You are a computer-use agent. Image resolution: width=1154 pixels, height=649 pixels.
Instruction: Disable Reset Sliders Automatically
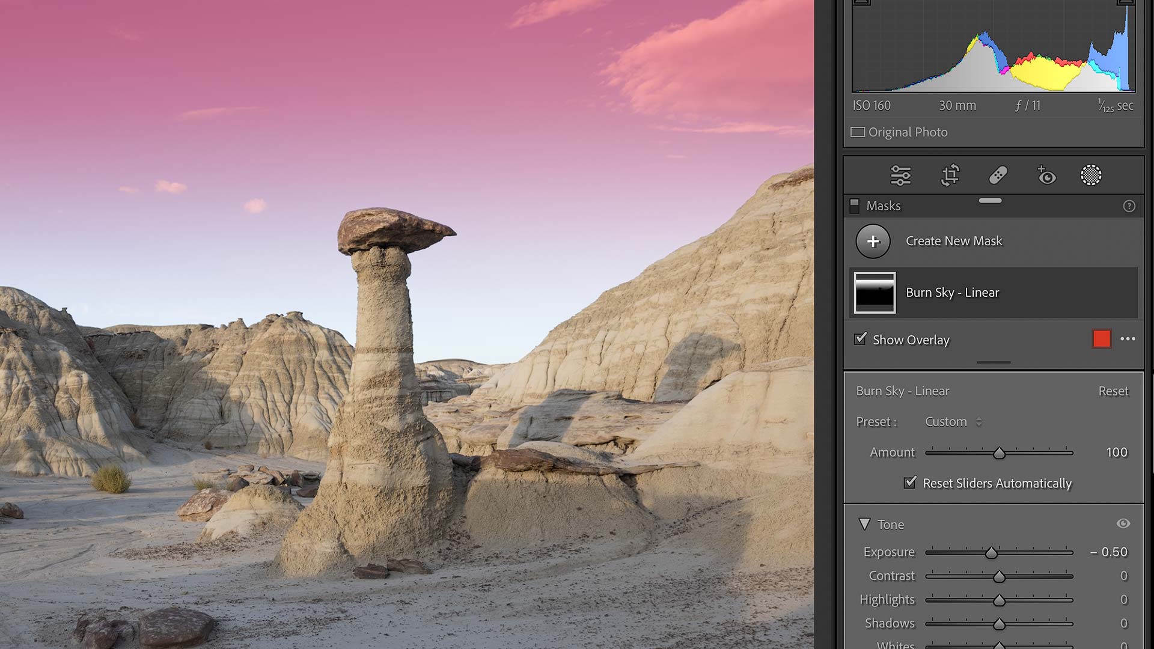(x=909, y=483)
